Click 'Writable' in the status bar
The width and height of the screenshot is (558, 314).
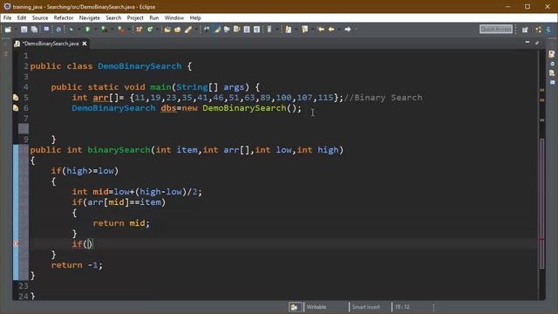tap(316, 307)
